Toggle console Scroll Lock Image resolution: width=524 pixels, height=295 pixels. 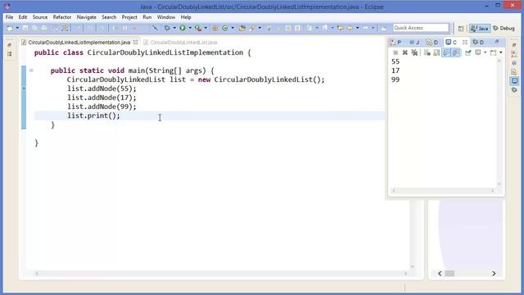pos(436,52)
